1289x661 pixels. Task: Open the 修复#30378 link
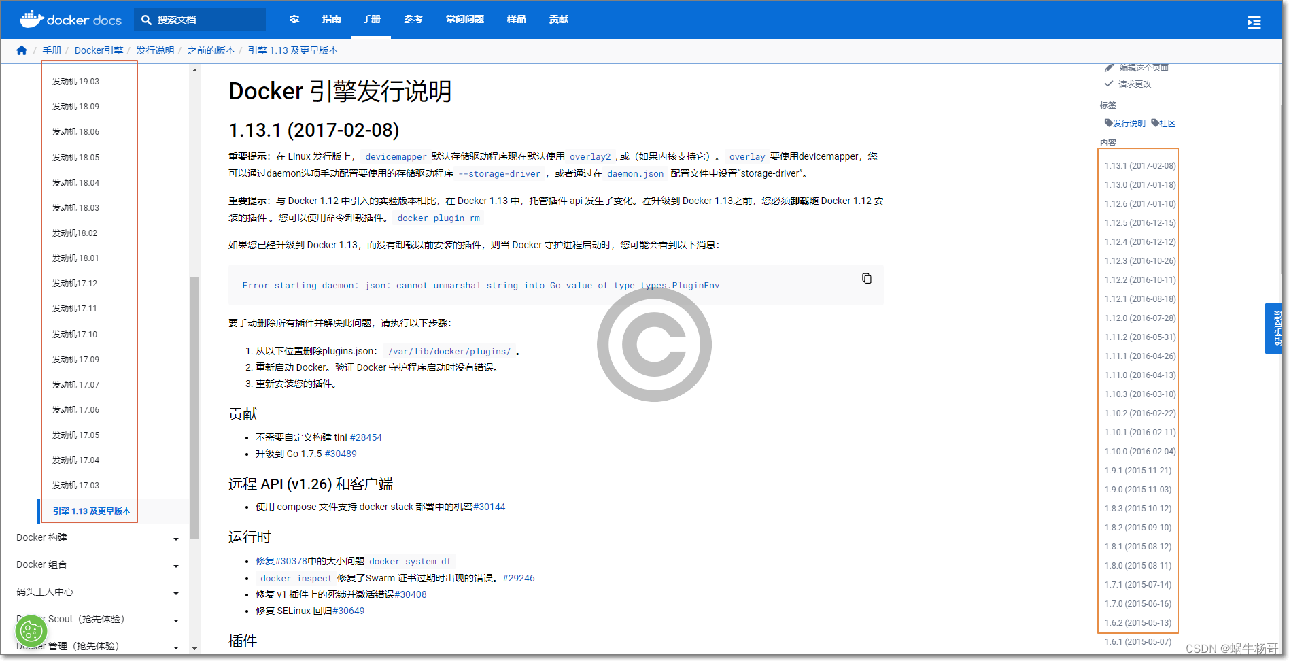[x=281, y=561]
